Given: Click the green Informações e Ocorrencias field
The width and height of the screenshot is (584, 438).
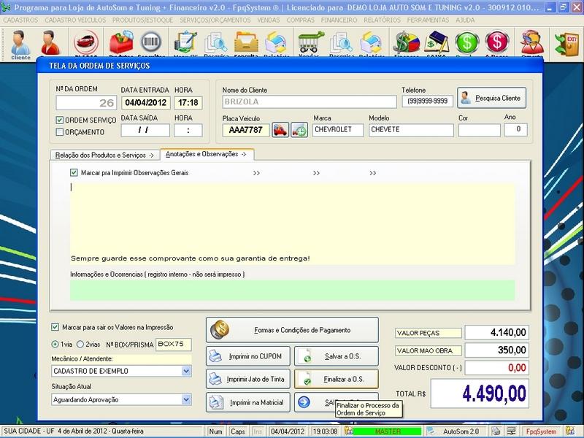Looking at the screenshot, I should click(x=293, y=290).
